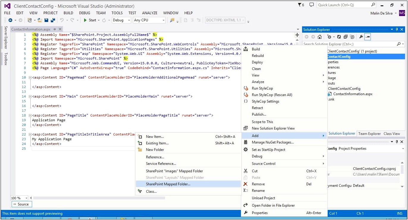408x220 pixels.
Task: Click the Quick Launch search box
Action: [346, 5]
